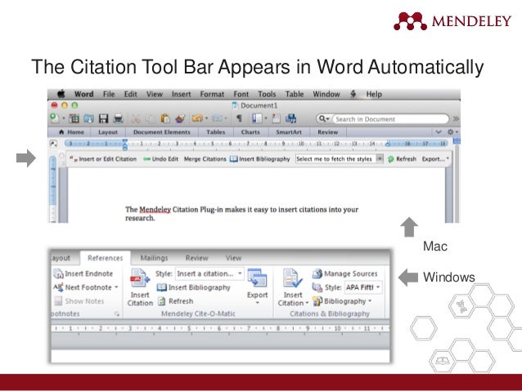Viewport: 522px width, 391px height.
Task: Click the Undo arrow icon
Action: (197, 118)
